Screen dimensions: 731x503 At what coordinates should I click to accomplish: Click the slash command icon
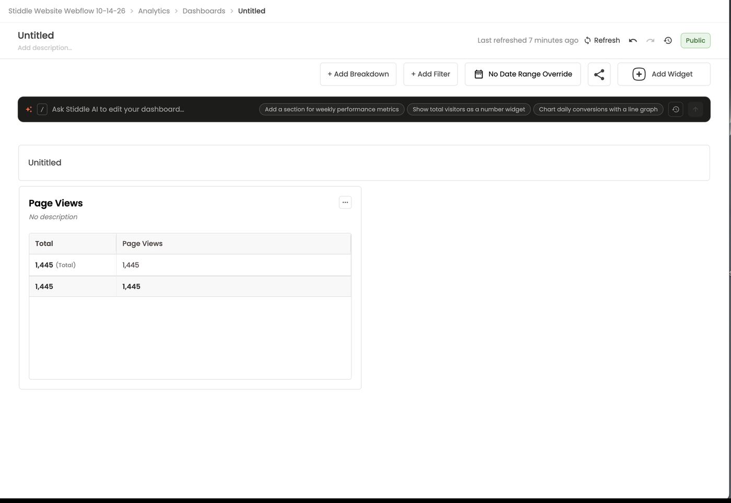pos(42,109)
